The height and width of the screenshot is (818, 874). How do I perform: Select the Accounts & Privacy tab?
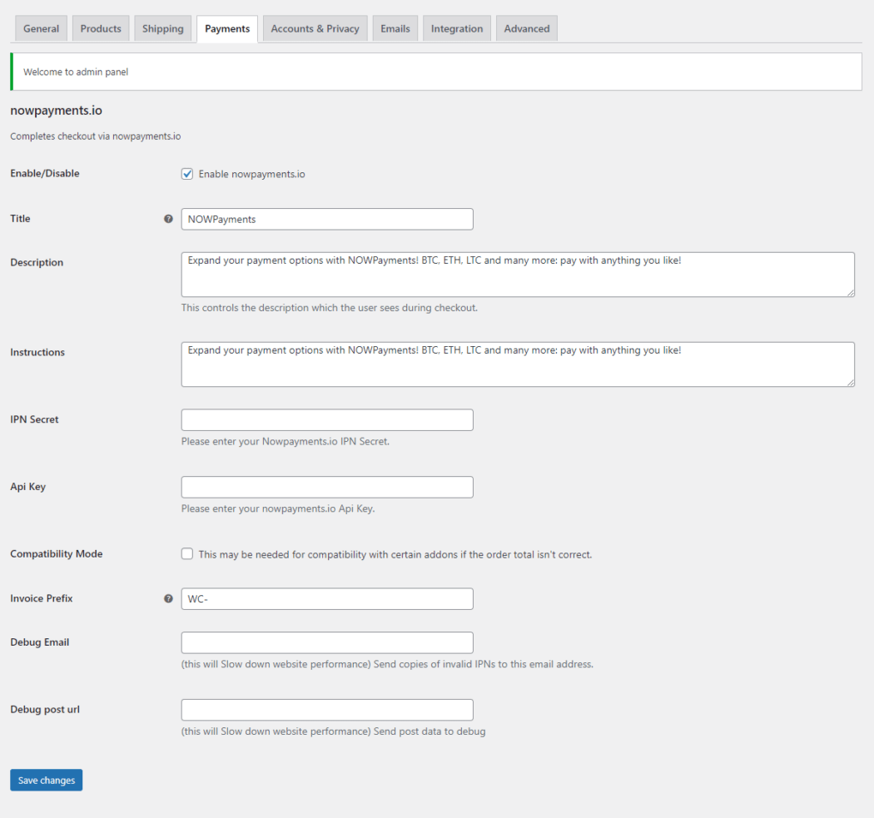pos(315,28)
